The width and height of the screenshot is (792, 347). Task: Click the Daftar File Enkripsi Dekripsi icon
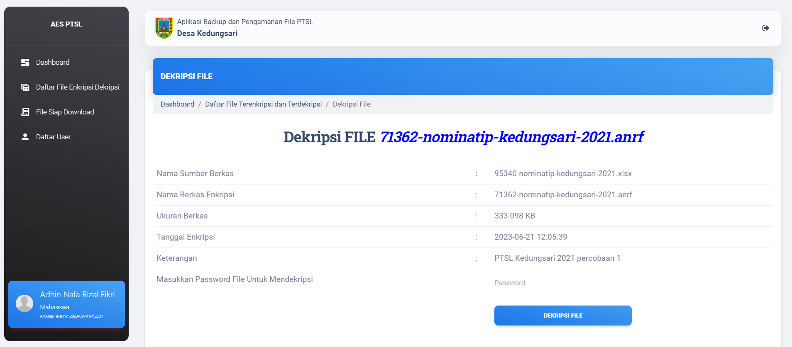(25, 87)
